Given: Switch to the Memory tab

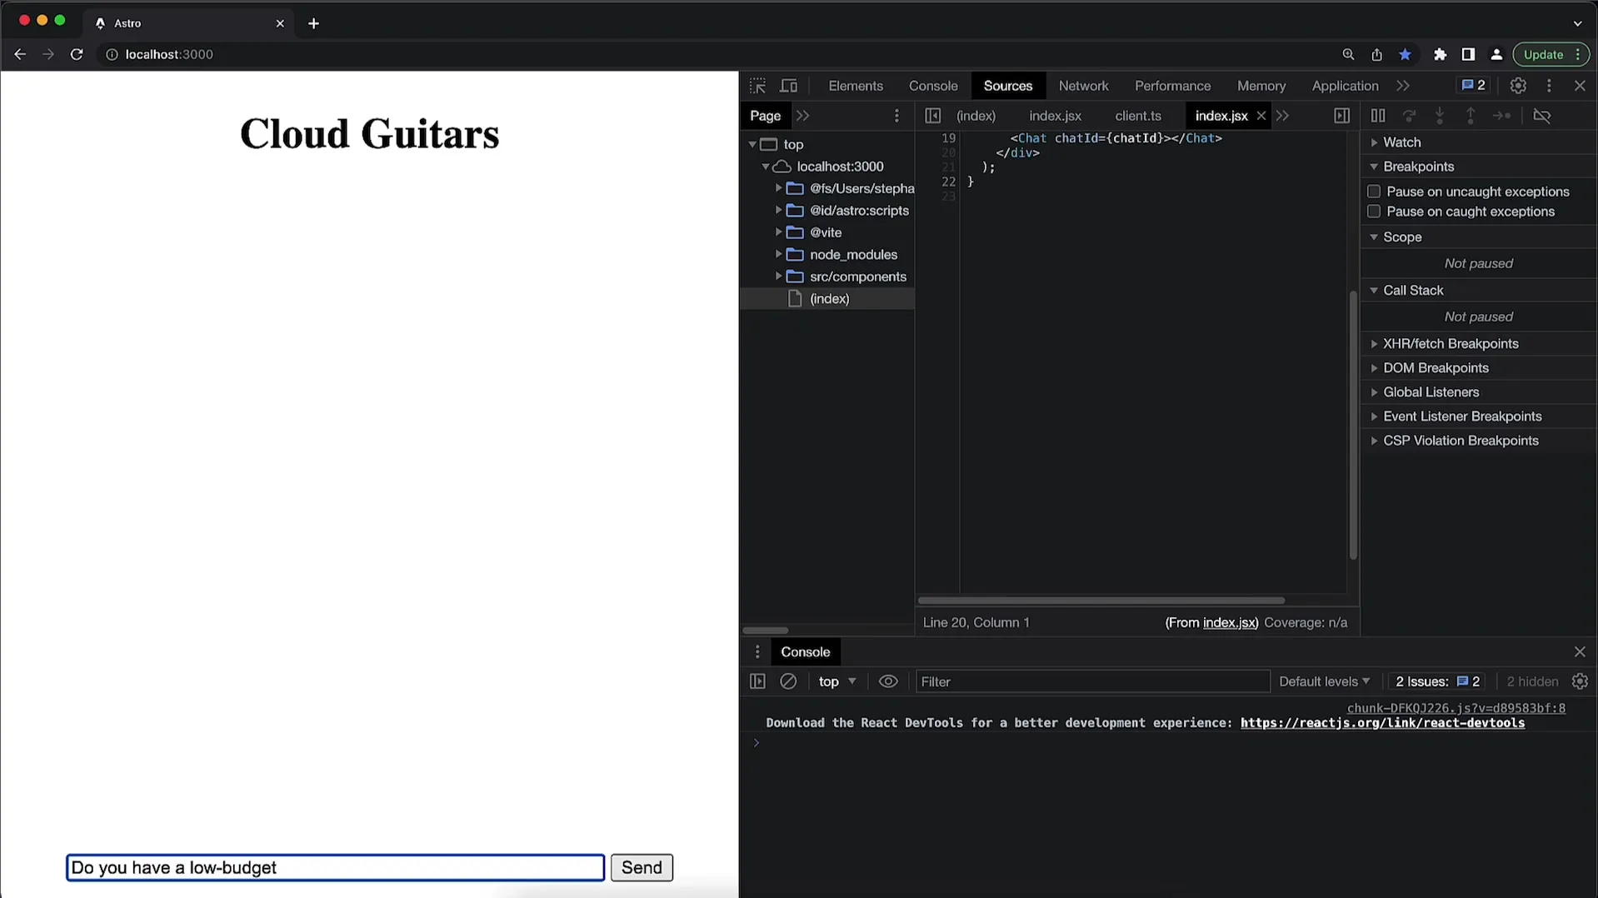Looking at the screenshot, I should point(1261,86).
